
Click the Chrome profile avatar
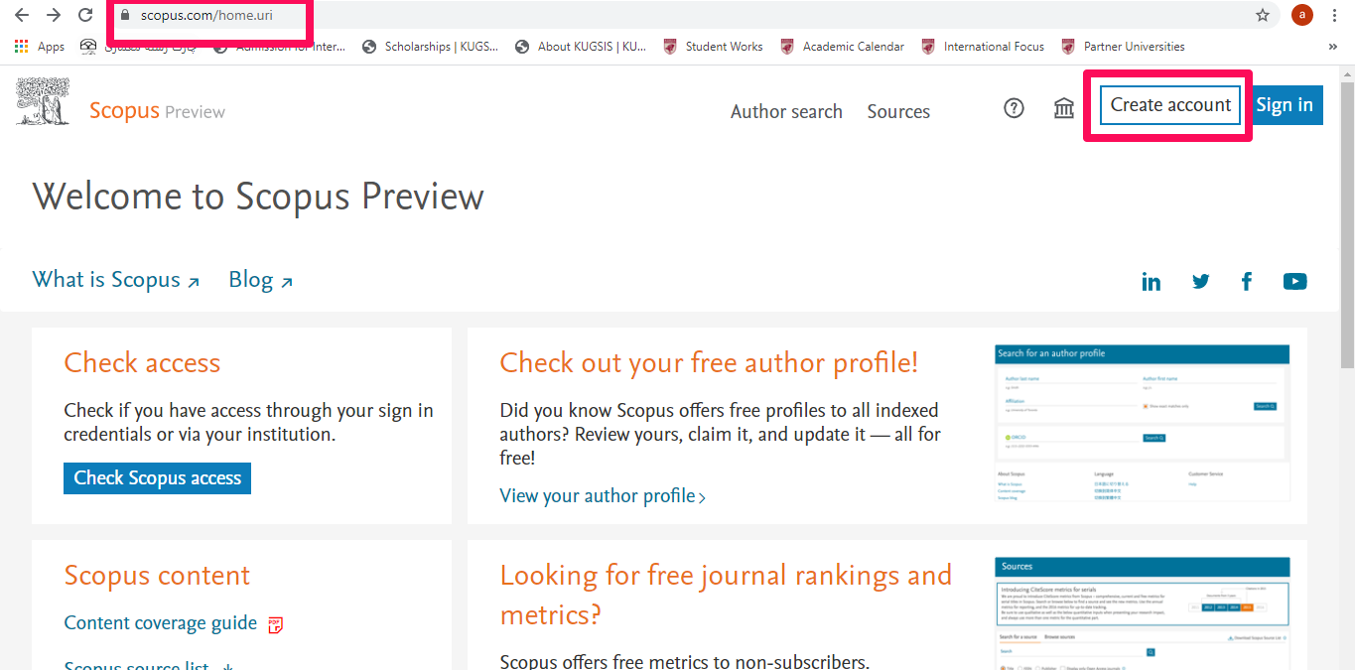[x=1301, y=15]
